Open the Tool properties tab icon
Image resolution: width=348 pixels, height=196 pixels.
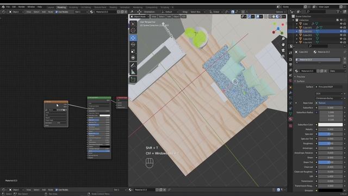(x=290, y=53)
